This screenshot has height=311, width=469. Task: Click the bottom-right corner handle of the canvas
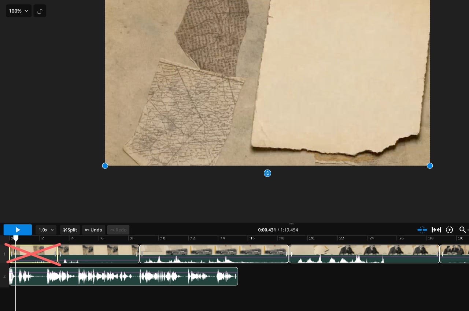tap(430, 166)
